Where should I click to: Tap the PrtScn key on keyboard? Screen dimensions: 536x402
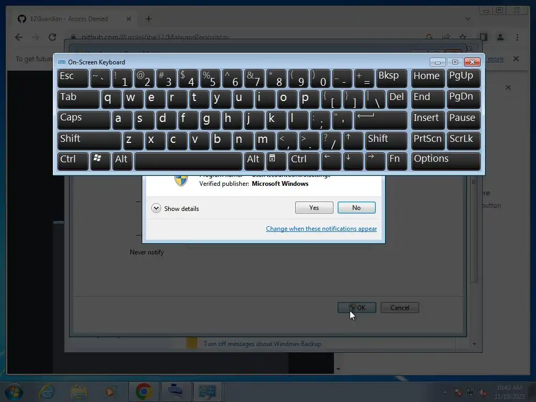tap(428, 141)
